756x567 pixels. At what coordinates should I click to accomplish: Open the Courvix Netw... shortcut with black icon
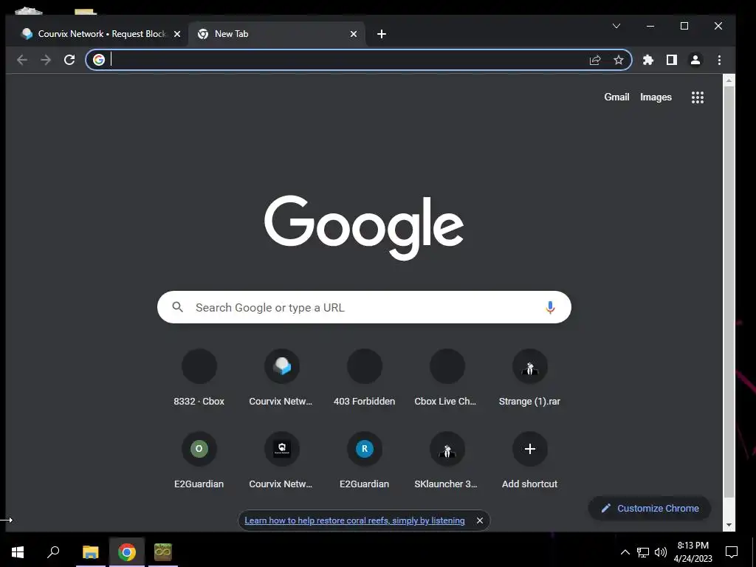[x=281, y=461]
